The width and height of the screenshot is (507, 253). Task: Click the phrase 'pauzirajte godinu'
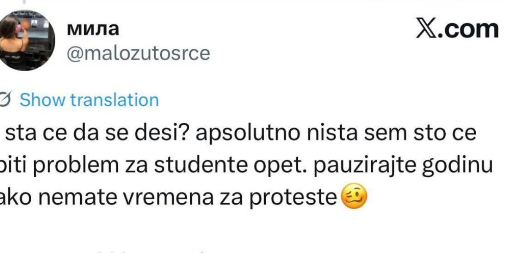coord(397,164)
